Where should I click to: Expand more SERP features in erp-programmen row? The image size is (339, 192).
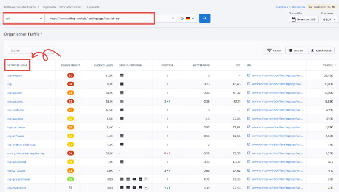coord(146,179)
